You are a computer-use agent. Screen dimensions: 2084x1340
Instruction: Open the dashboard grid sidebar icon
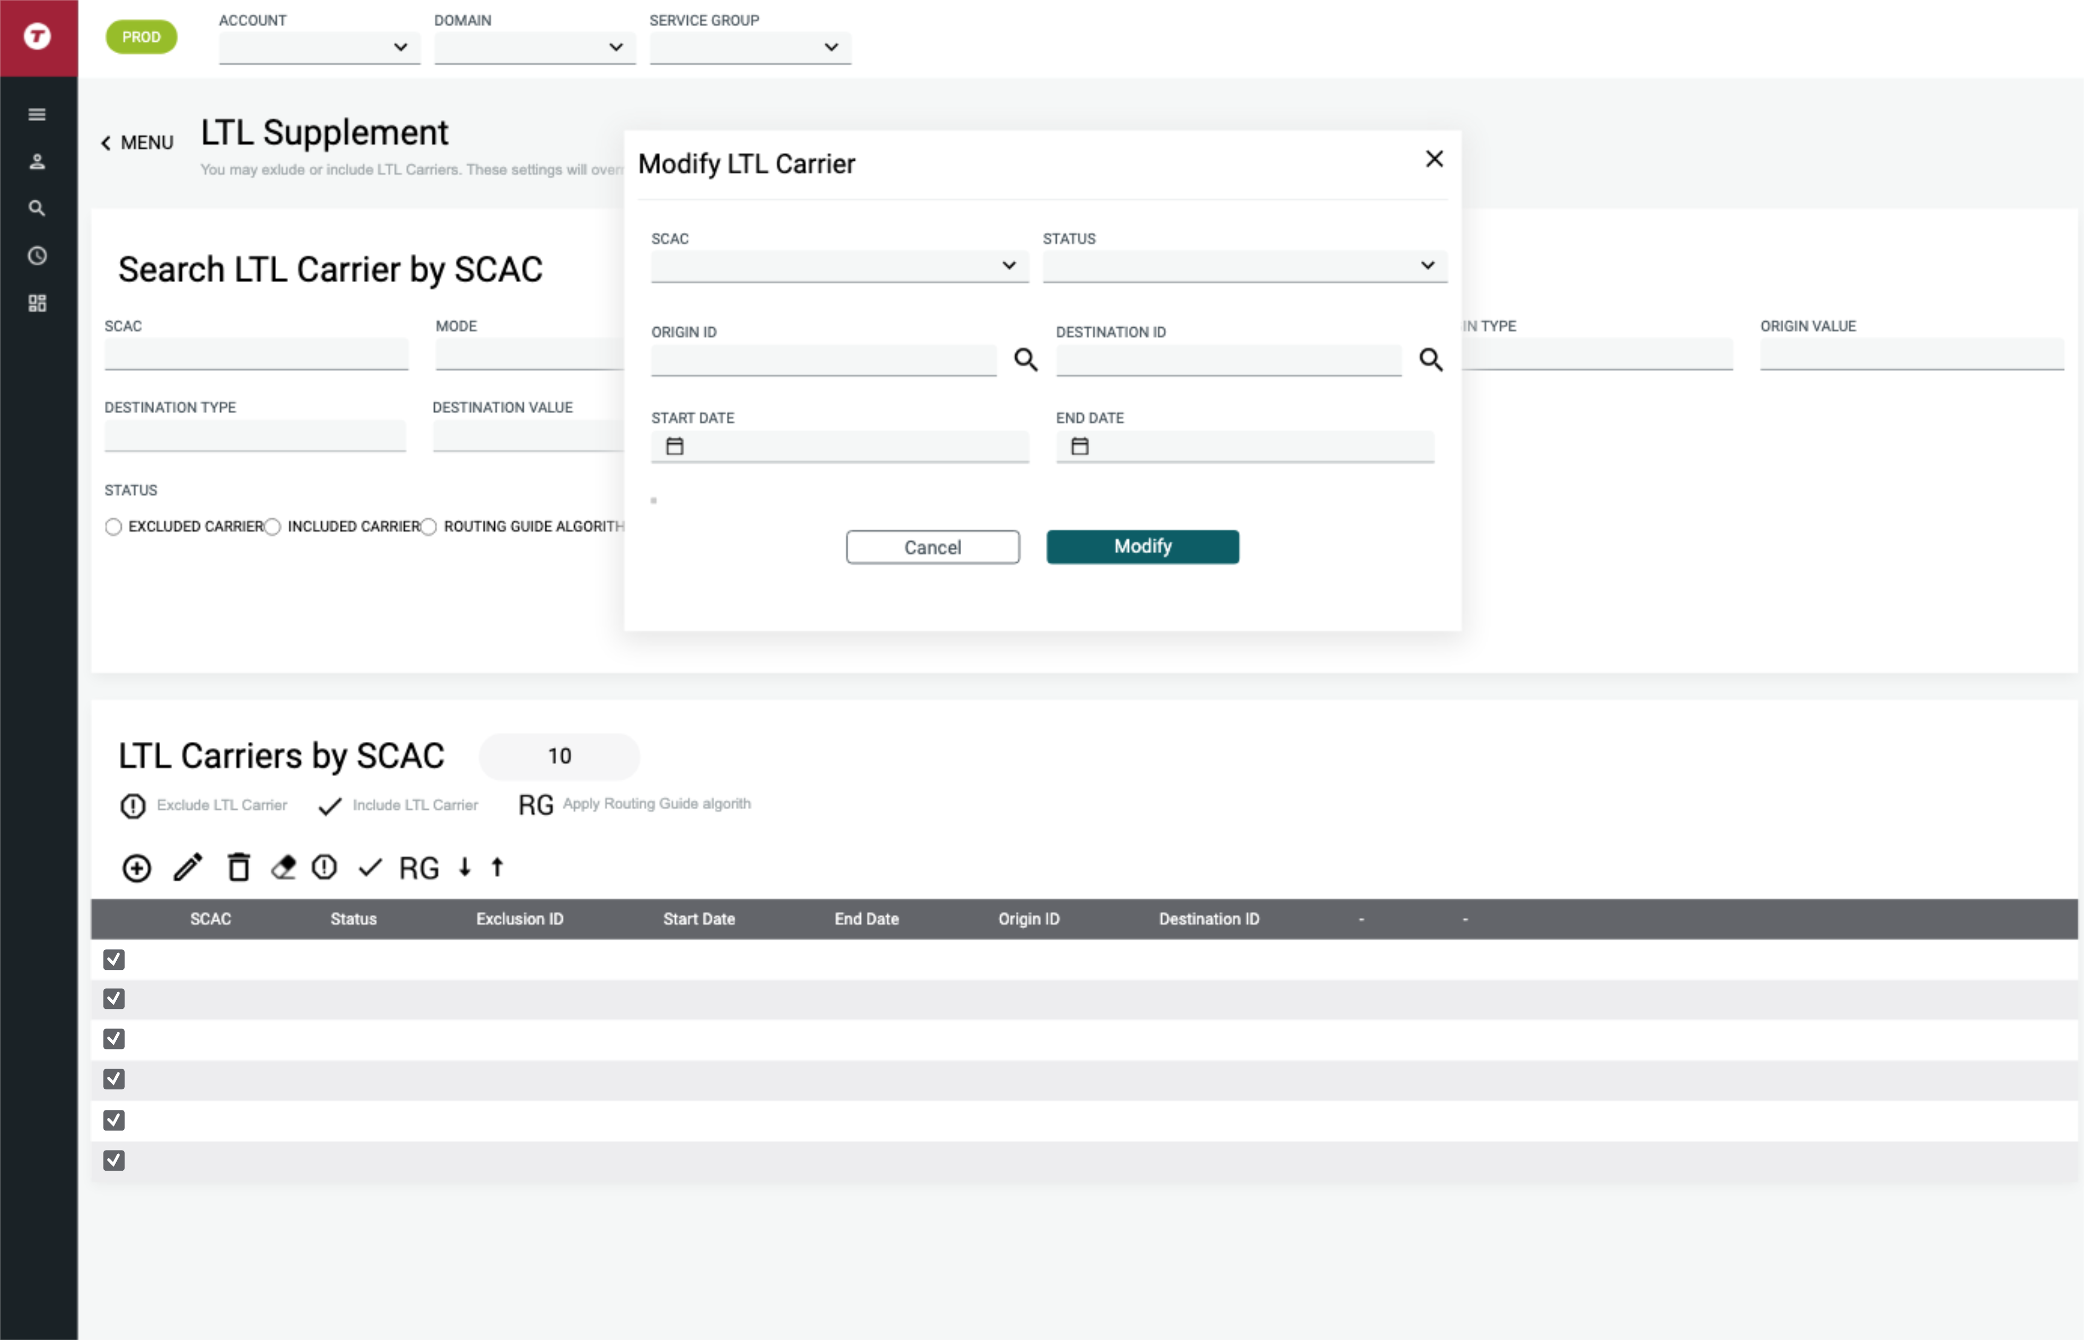[x=36, y=303]
